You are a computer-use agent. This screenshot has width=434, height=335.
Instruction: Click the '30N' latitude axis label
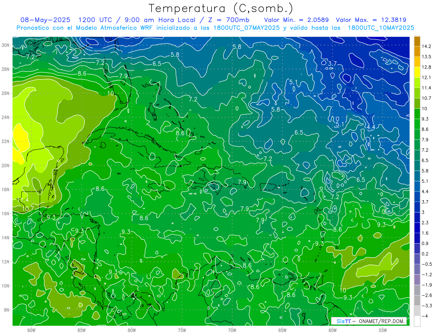[6, 45]
